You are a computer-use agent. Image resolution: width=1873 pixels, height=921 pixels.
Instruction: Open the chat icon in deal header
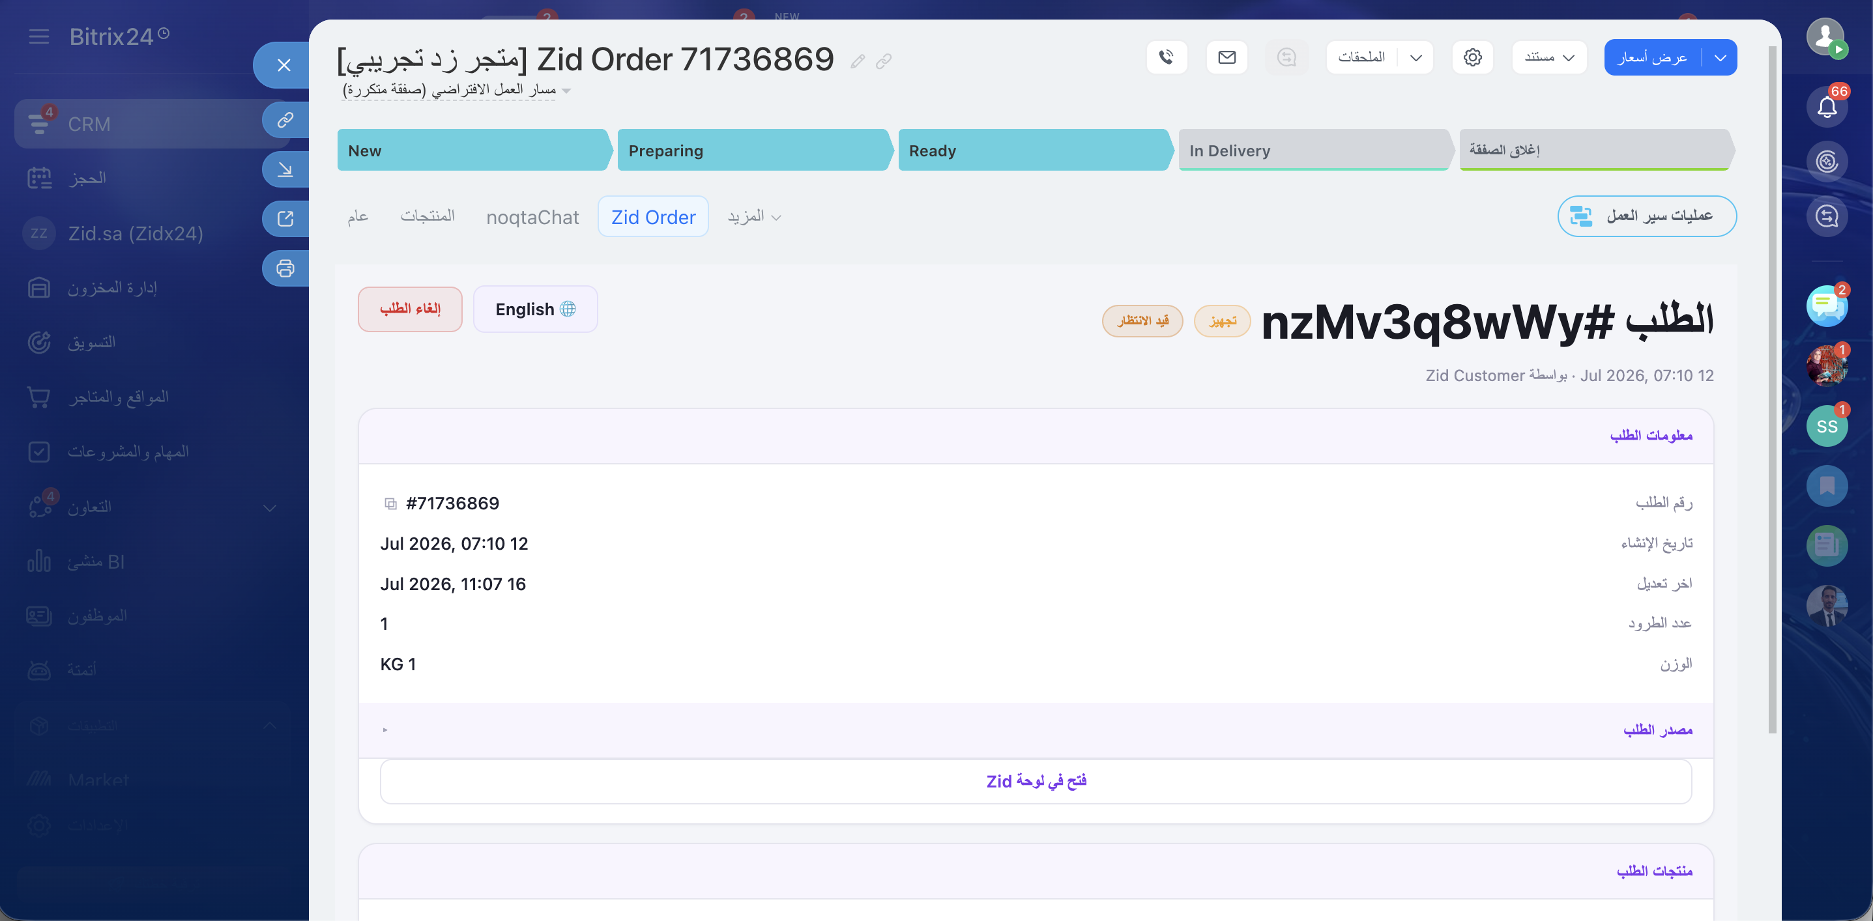point(1286,57)
